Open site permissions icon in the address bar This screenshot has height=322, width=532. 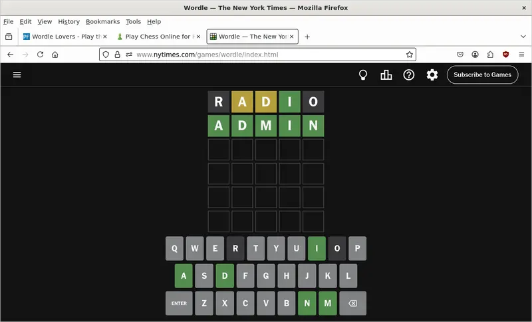tap(129, 55)
